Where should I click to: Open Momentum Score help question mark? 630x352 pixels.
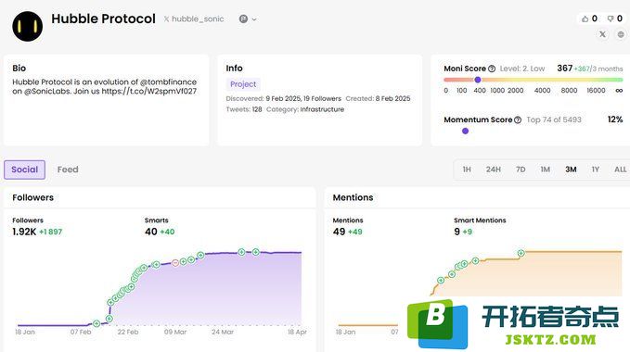point(518,119)
